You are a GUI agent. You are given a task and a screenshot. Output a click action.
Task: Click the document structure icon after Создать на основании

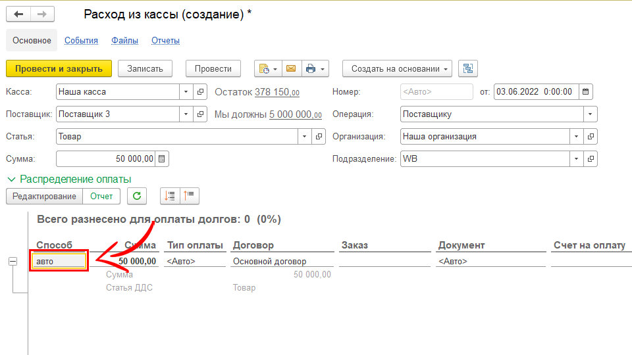pos(468,68)
